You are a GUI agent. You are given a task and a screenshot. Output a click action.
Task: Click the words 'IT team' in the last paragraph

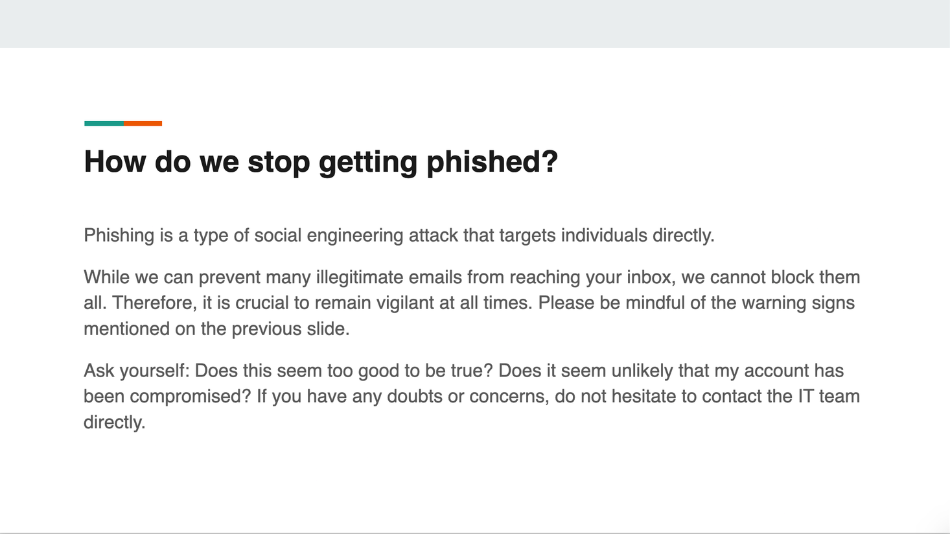coord(829,397)
